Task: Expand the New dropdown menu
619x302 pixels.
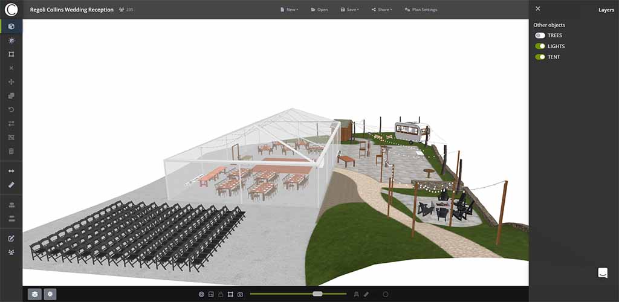Action: click(289, 10)
